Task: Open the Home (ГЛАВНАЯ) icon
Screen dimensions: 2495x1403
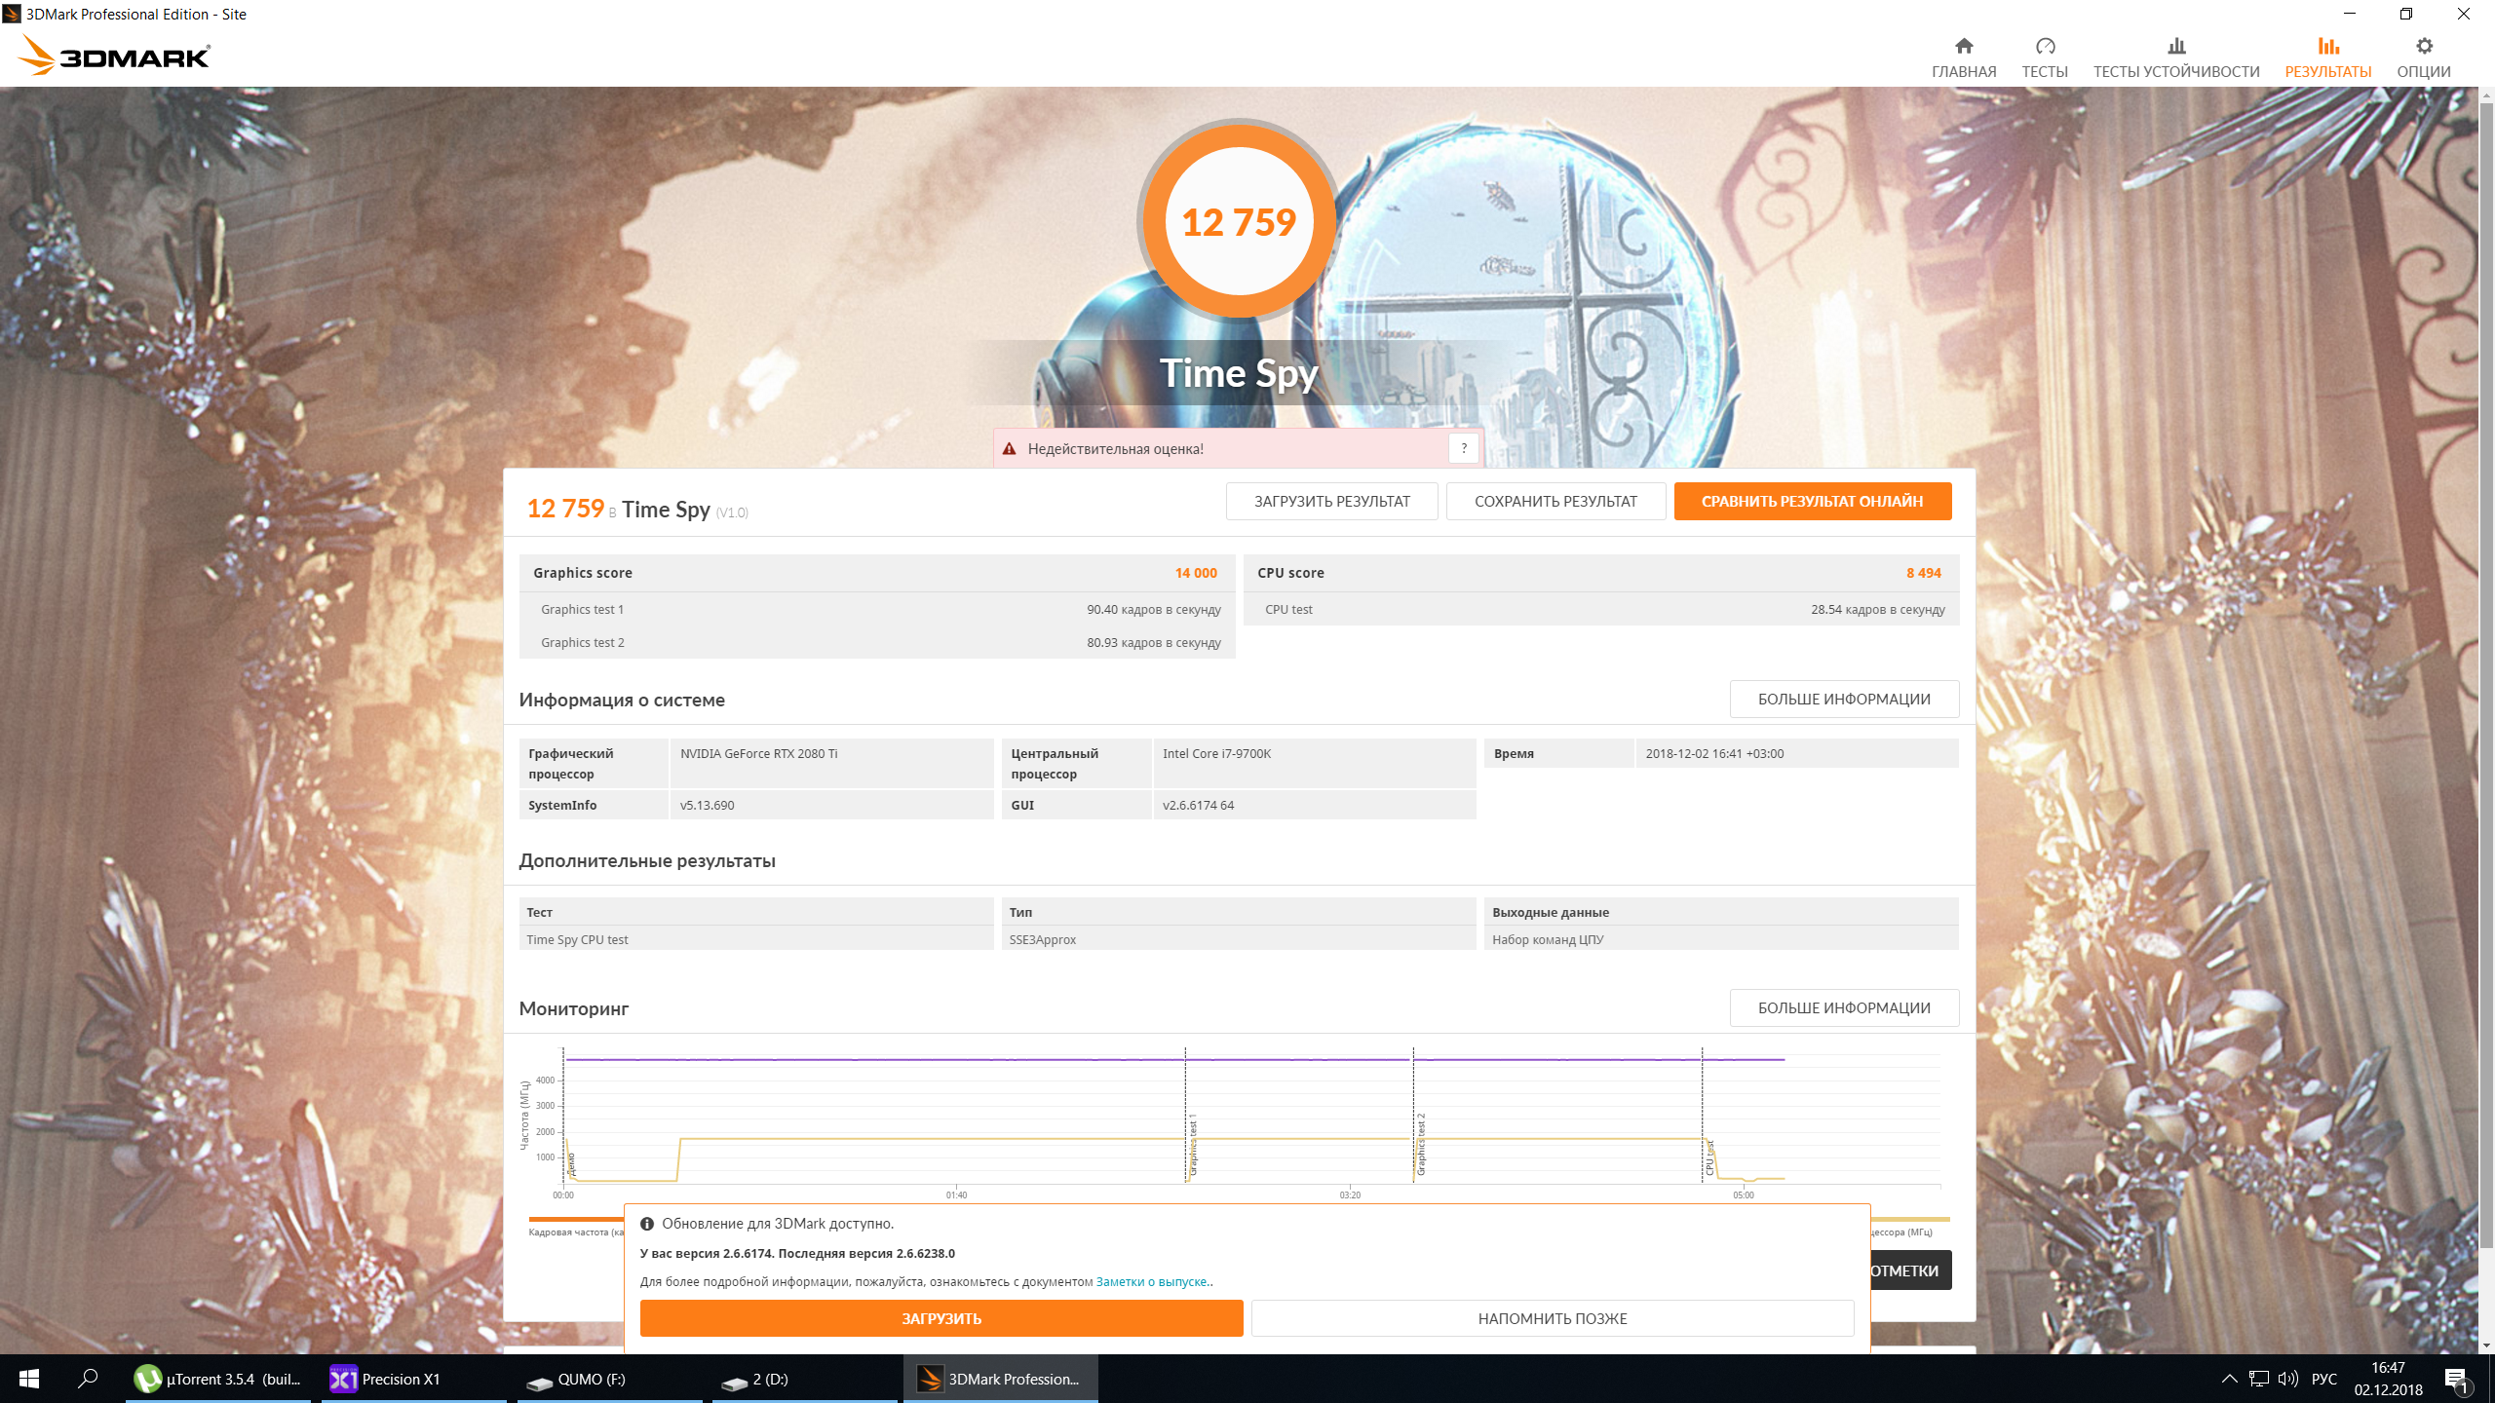Action: 1963,47
